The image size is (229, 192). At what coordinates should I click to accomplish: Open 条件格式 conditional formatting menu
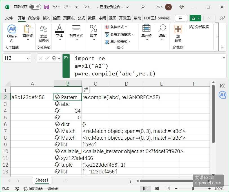click(x=116, y=27)
